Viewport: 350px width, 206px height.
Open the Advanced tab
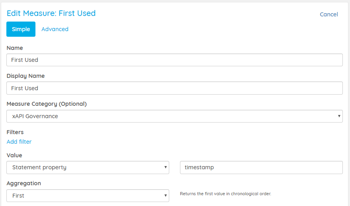[55, 29]
